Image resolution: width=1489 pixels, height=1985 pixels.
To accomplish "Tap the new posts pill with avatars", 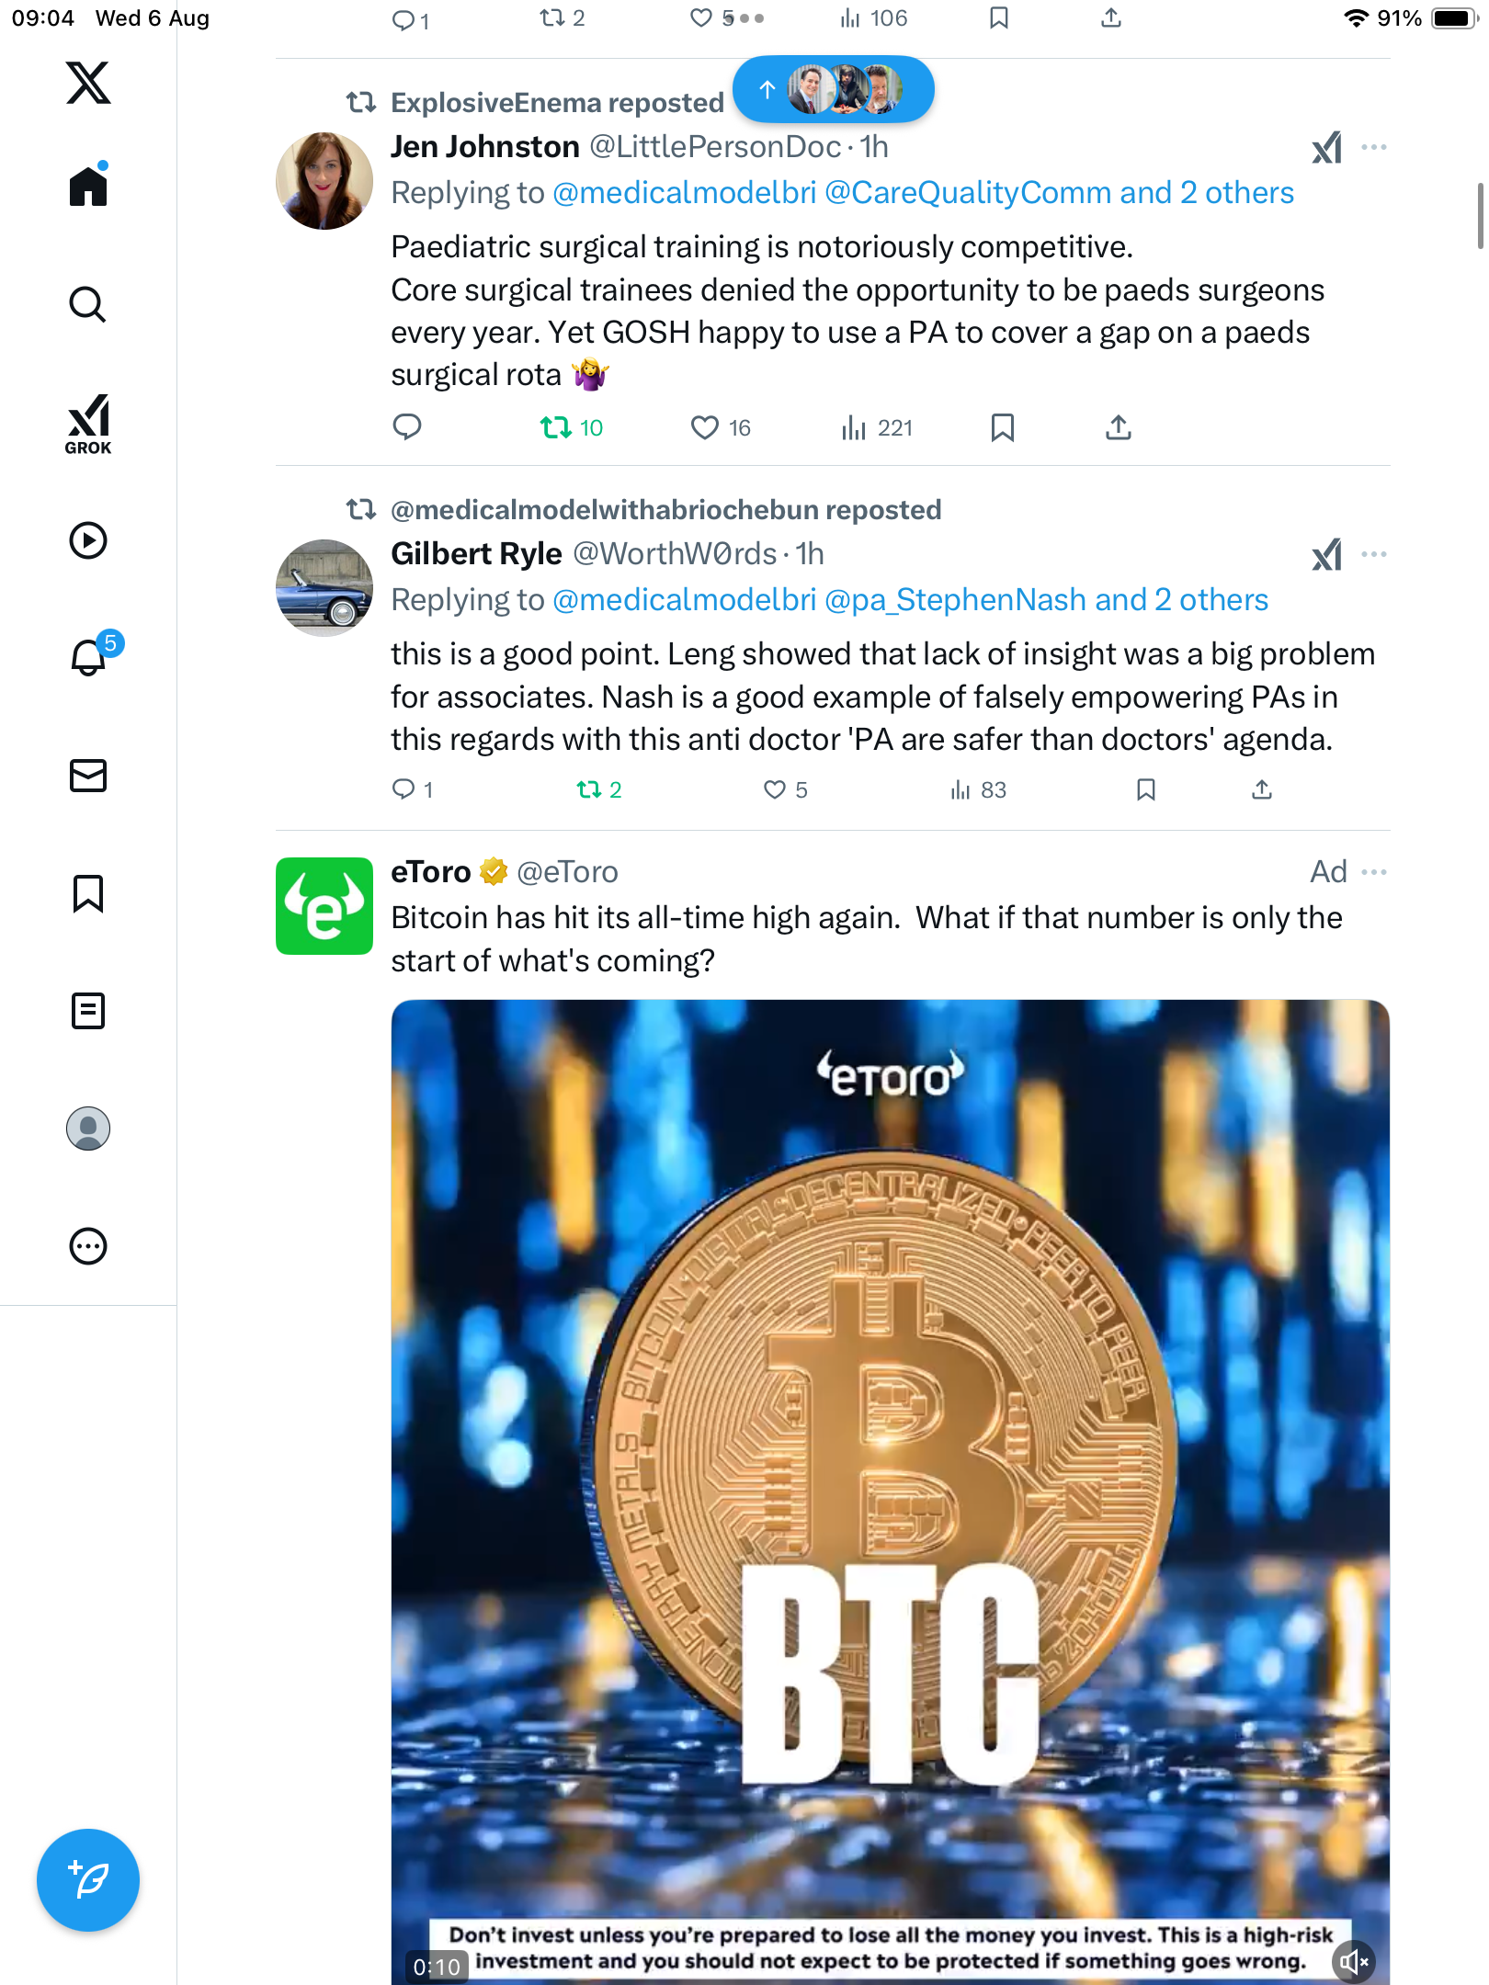I will 833,89.
